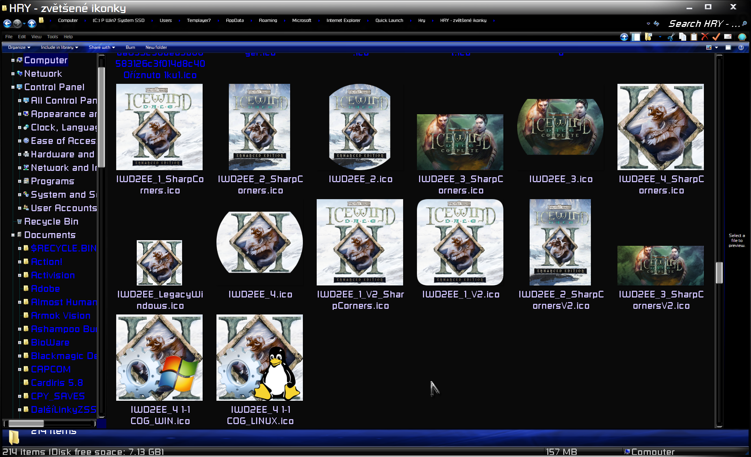The height and width of the screenshot is (457, 751).
Task: Expand the Computer node in the tree
Action: [x=13, y=60]
